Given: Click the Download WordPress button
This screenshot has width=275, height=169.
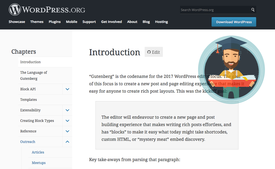Looking at the screenshot, I should click(234, 22).
